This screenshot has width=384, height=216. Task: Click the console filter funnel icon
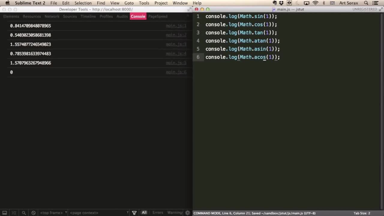[134, 213]
